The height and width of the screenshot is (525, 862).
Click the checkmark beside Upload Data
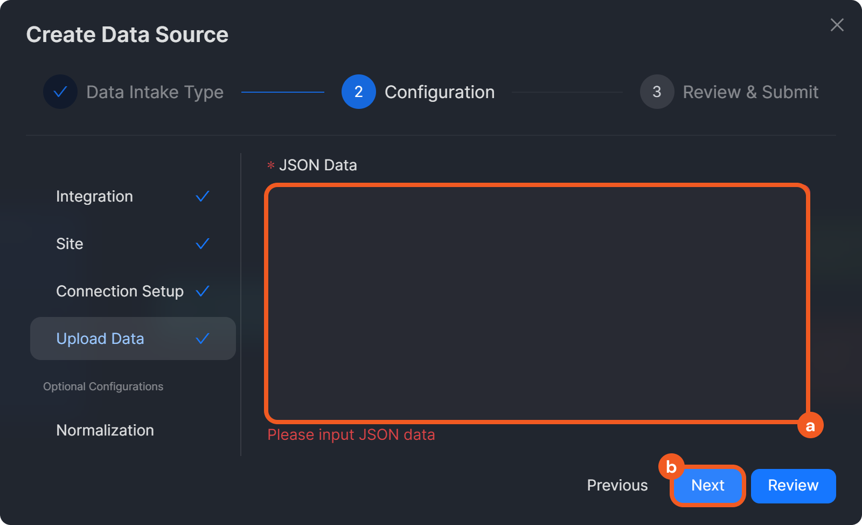coord(203,339)
